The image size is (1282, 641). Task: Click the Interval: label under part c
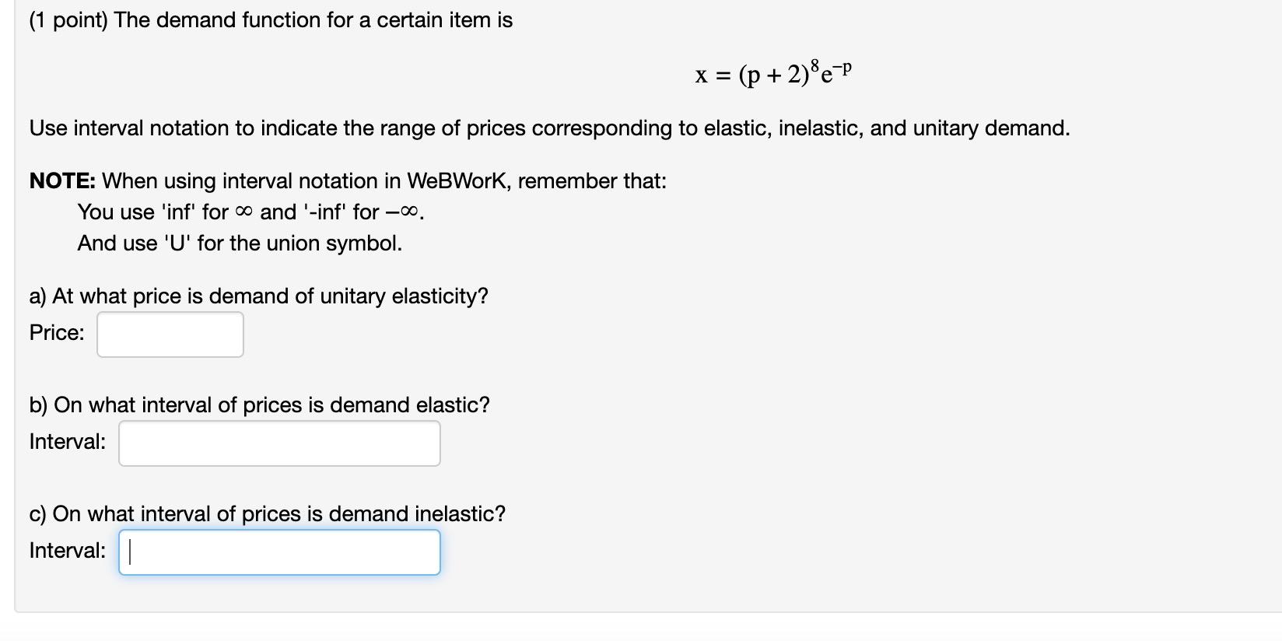pyautogui.click(x=68, y=549)
